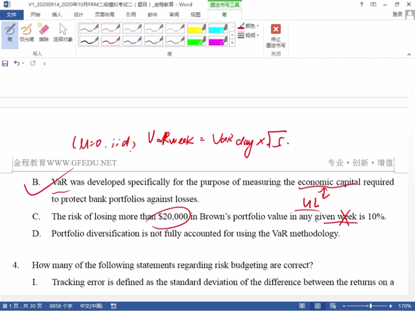The image size is (415, 311).
Task: Open the 文件 (File) menu tab
Action: 10,15
